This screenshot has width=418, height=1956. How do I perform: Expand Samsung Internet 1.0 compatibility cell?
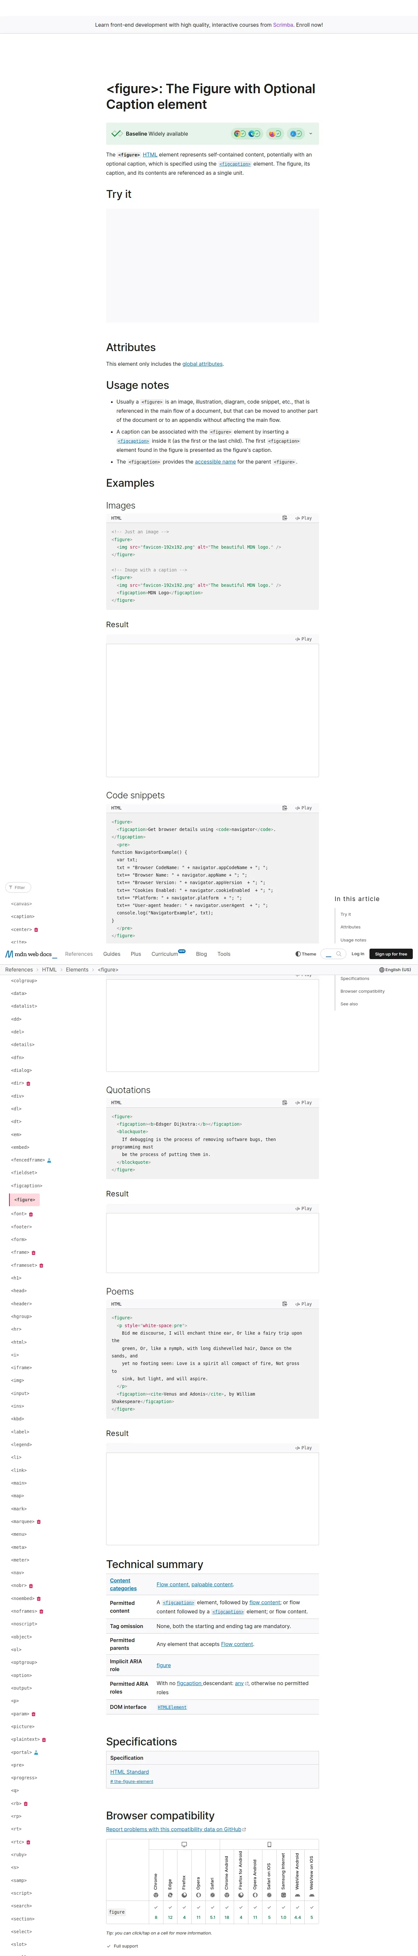click(284, 1912)
